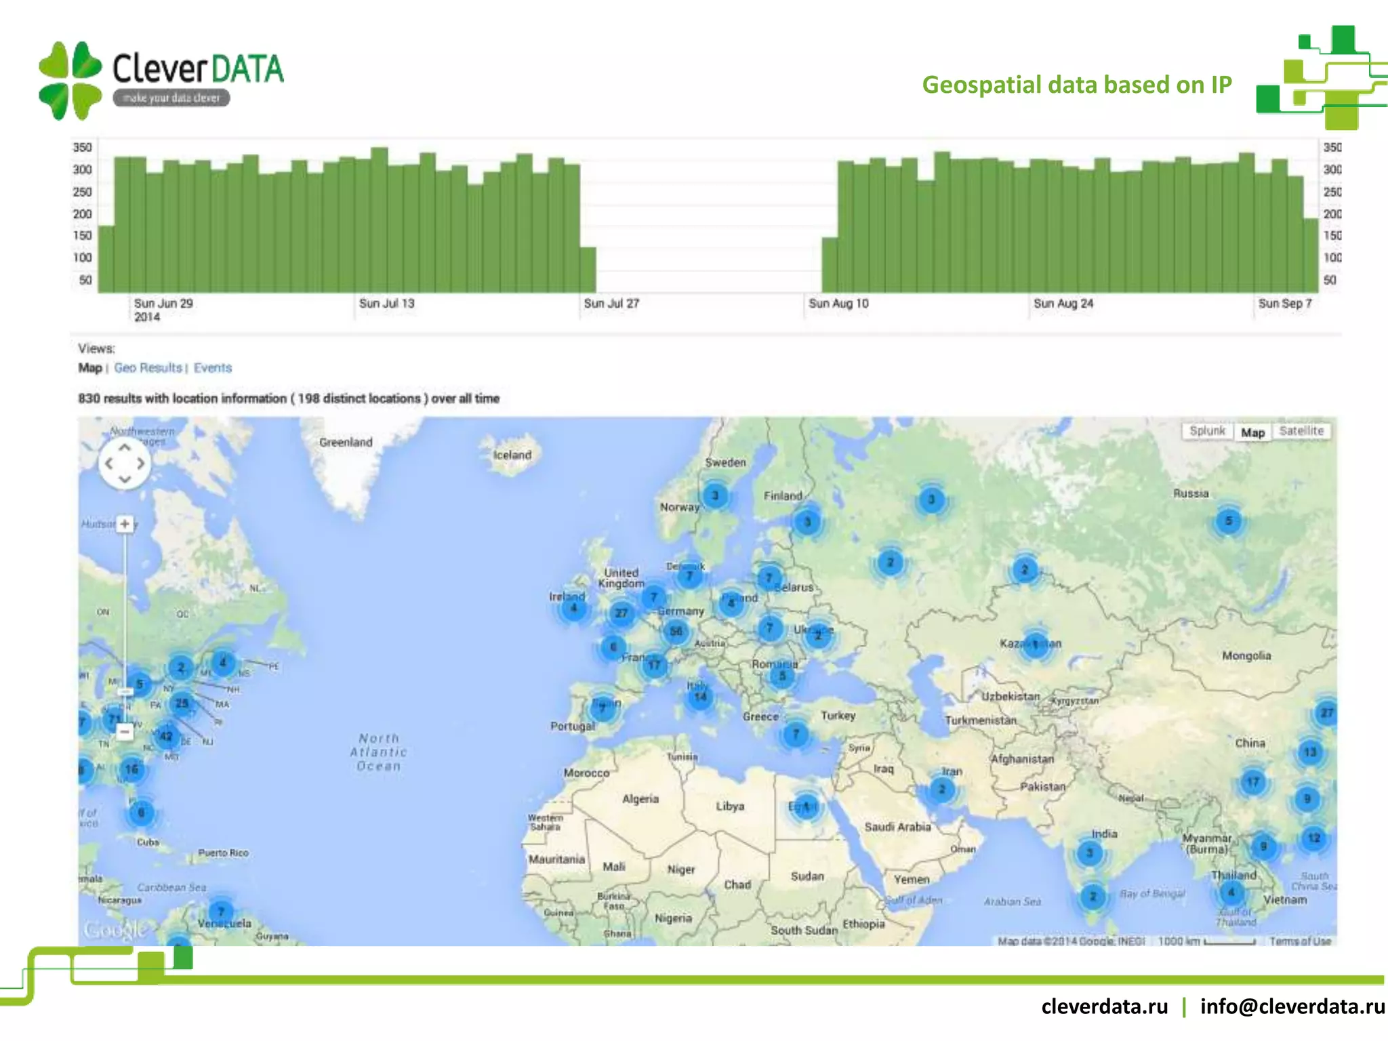Click the 27 cluster marker over United Kingdom
The height and width of the screenshot is (1041, 1388).
pyautogui.click(x=621, y=613)
